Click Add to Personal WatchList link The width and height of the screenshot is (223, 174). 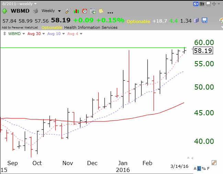(20, 27)
